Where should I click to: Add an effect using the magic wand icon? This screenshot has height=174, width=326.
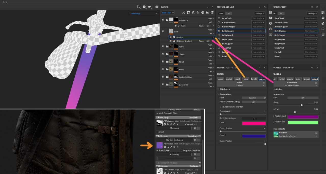pyautogui.click(x=184, y=12)
